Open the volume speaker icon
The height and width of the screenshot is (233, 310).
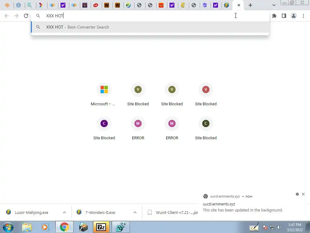279,228
